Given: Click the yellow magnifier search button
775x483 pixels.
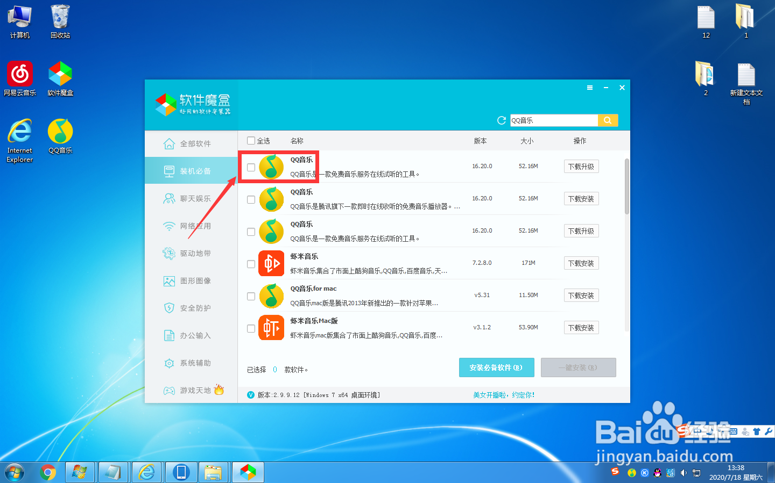Looking at the screenshot, I should pyautogui.click(x=608, y=120).
